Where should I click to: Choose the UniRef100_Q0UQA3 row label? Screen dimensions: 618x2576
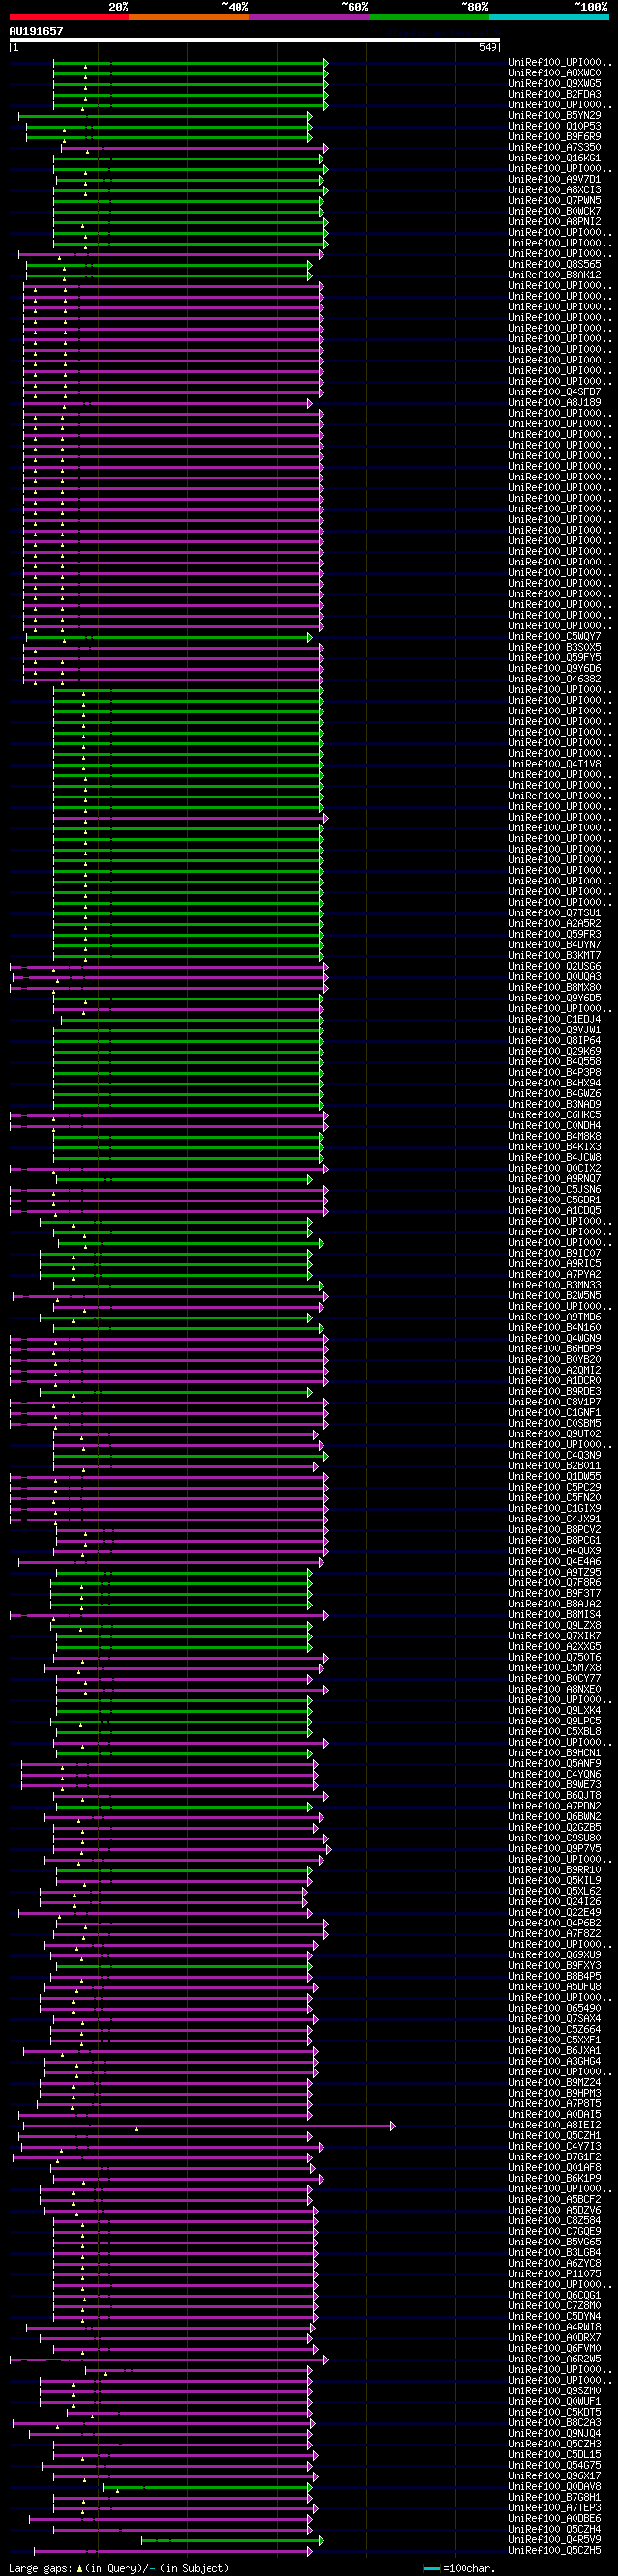tap(554, 977)
